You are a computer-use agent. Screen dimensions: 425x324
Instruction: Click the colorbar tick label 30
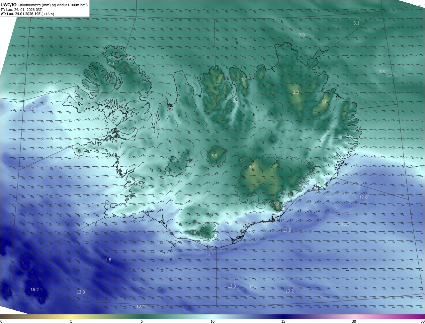[354, 321]
